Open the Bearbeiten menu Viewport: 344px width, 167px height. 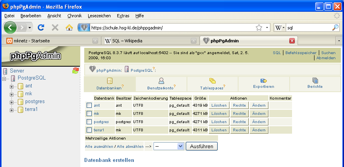coord(31,16)
